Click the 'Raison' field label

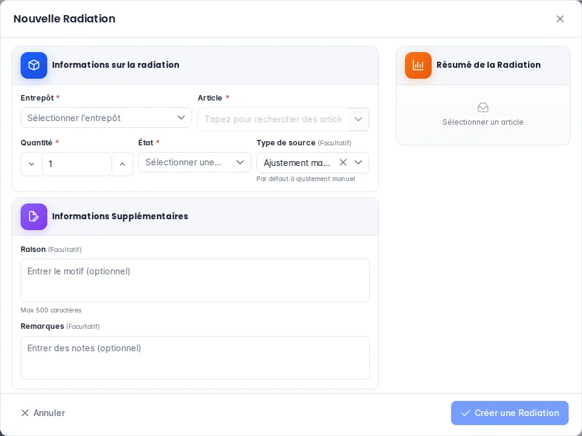coord(33,249)
